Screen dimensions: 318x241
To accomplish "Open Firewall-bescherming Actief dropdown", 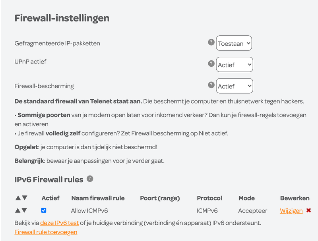I will [x=235, y=86].
